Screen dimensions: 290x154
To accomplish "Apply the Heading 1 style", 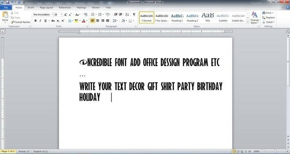I will tap(177, 18).
